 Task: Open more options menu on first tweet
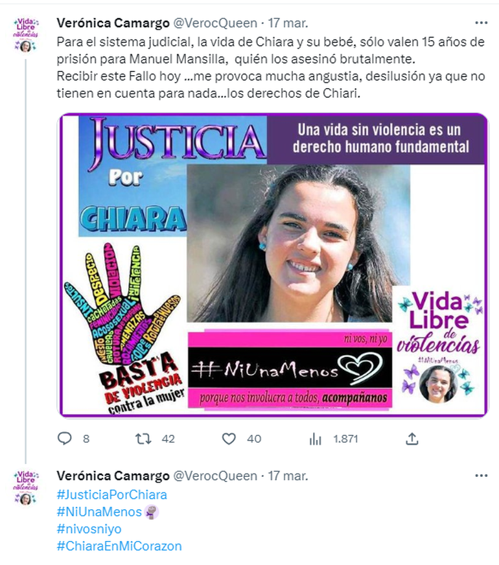click(481, 23)
